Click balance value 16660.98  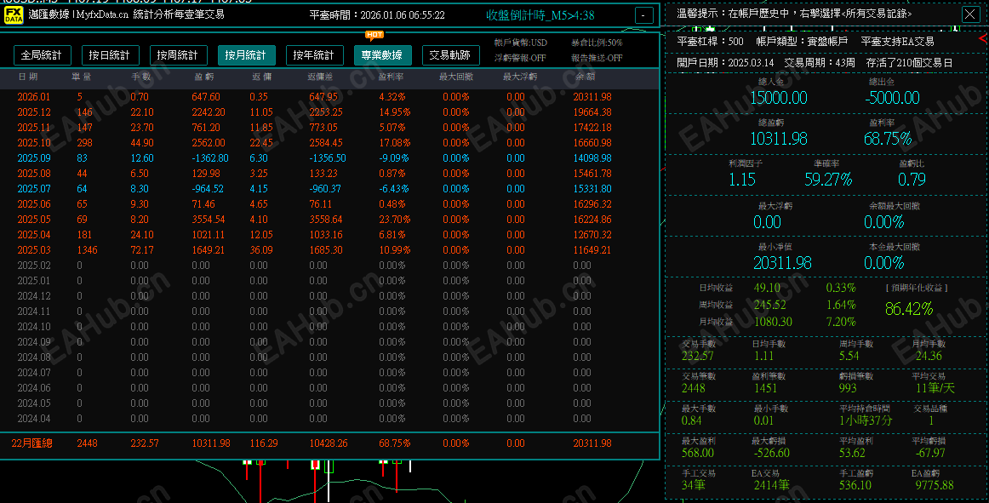coord(592,143)
